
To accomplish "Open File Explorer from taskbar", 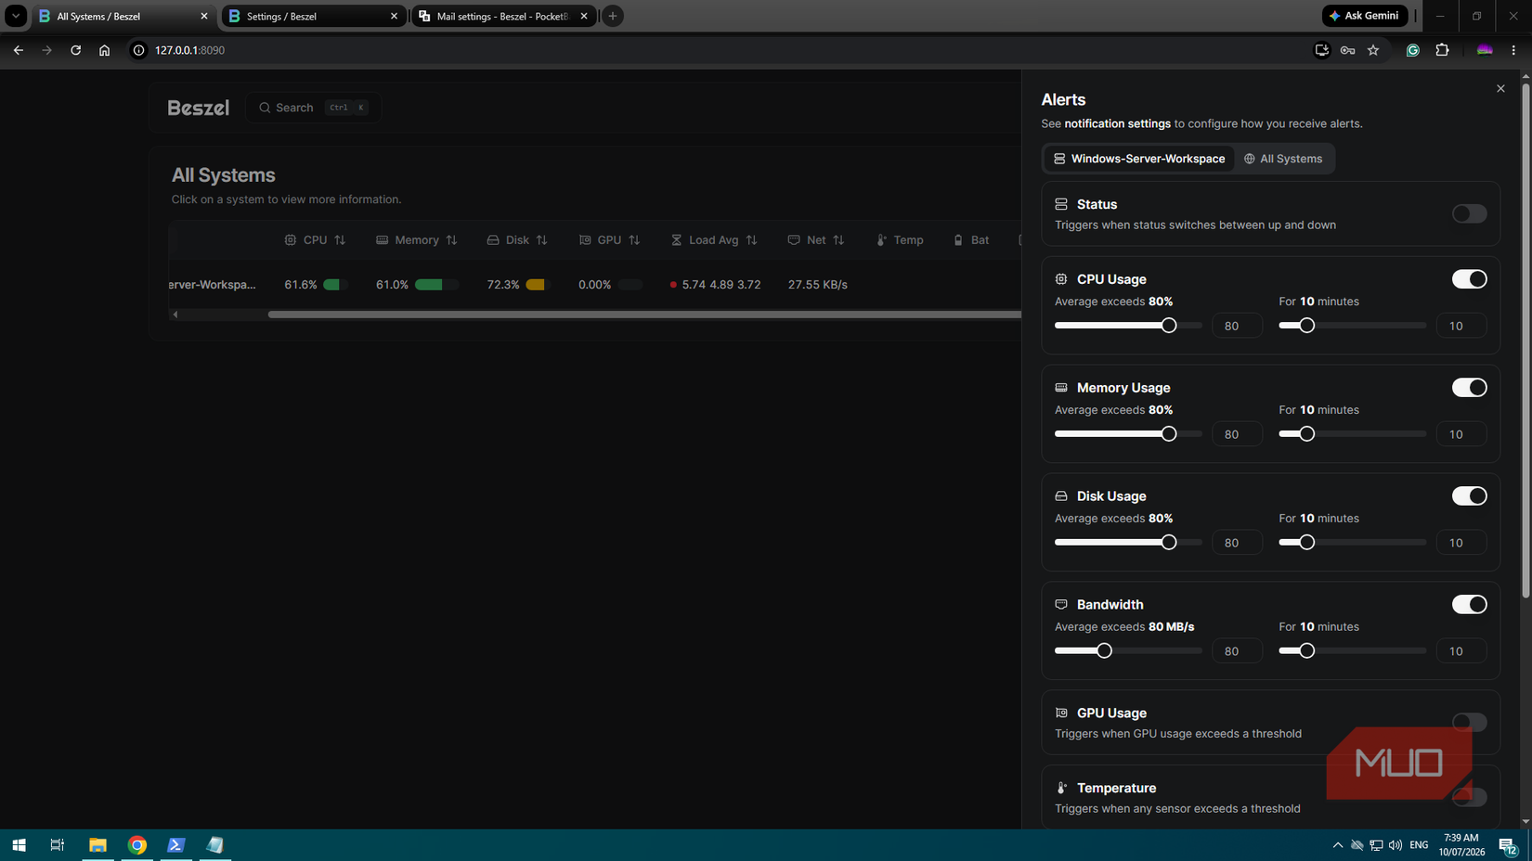I will (97, 844).
